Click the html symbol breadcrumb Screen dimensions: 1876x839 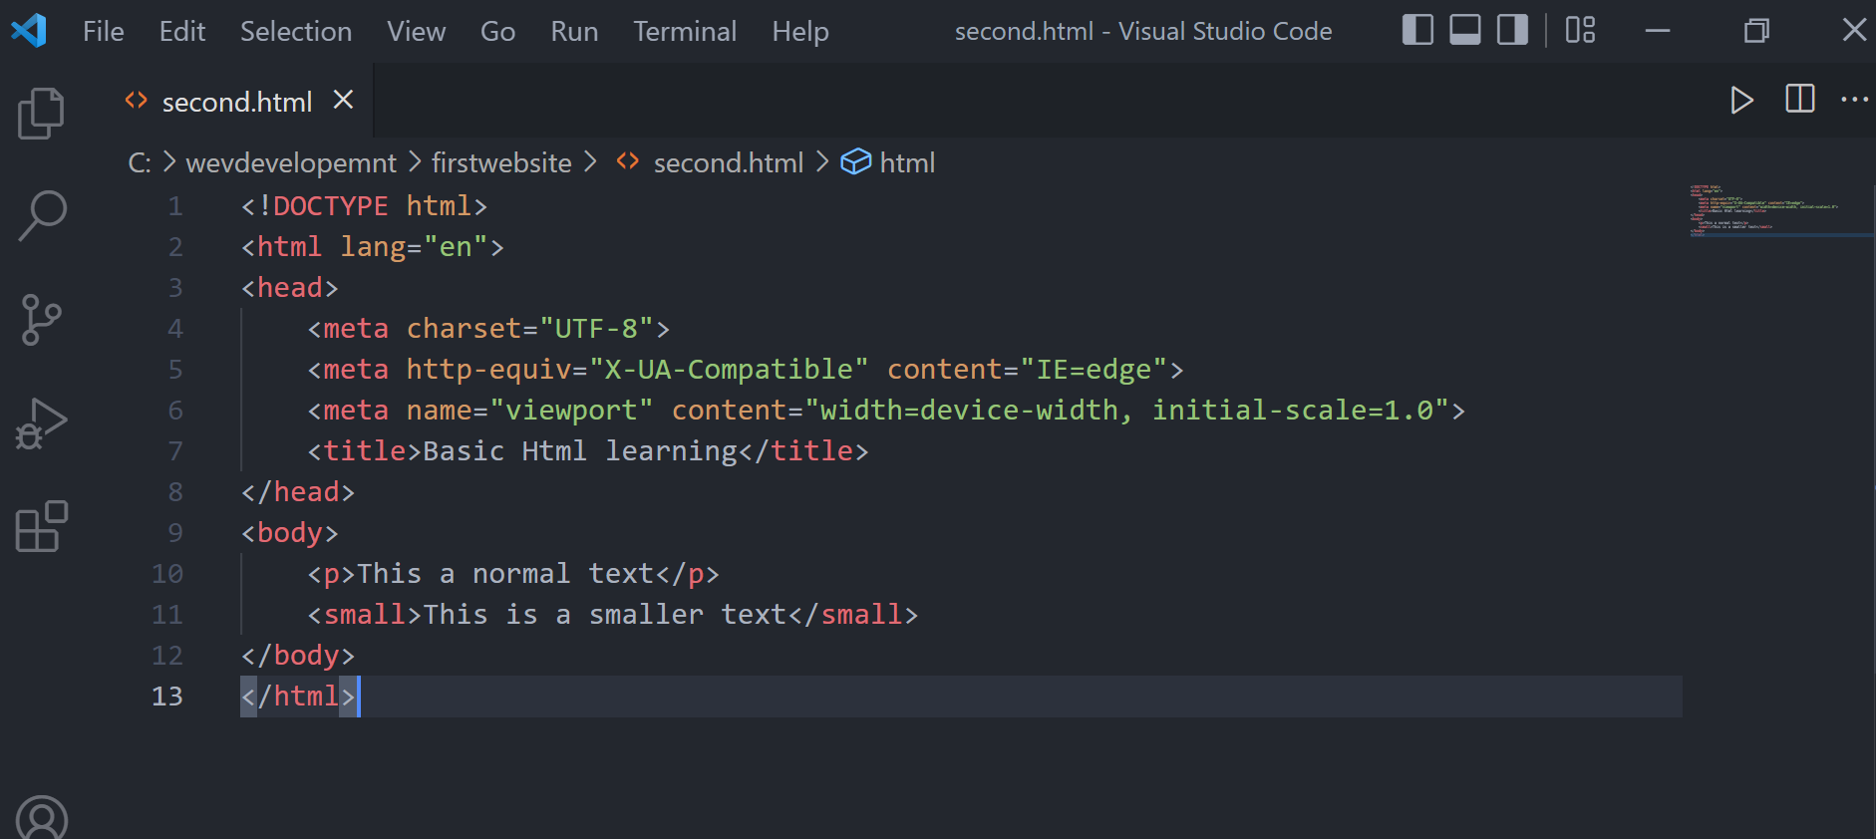(x=906, y=162)
